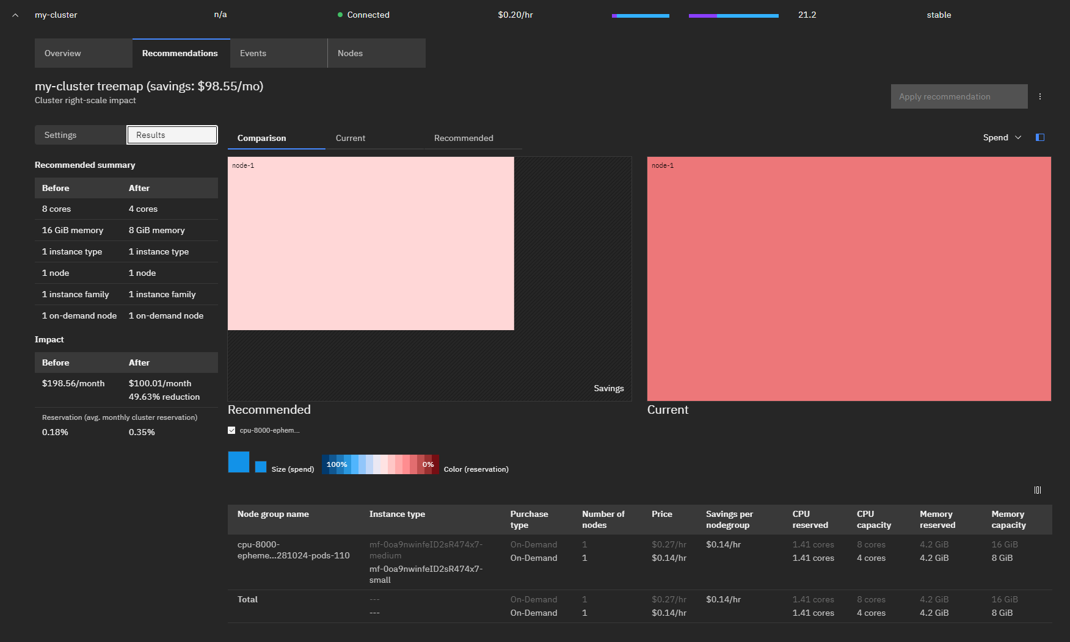The image size is (1070, 642).
Task: Open the three-dot options menu
Action: (1039, 96)
